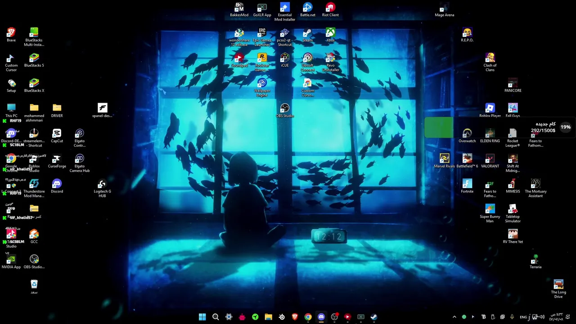The height and width of the screenshot is (324, 576).
Task: Select the CurseForge desktop icon
Action: (57, 161)
